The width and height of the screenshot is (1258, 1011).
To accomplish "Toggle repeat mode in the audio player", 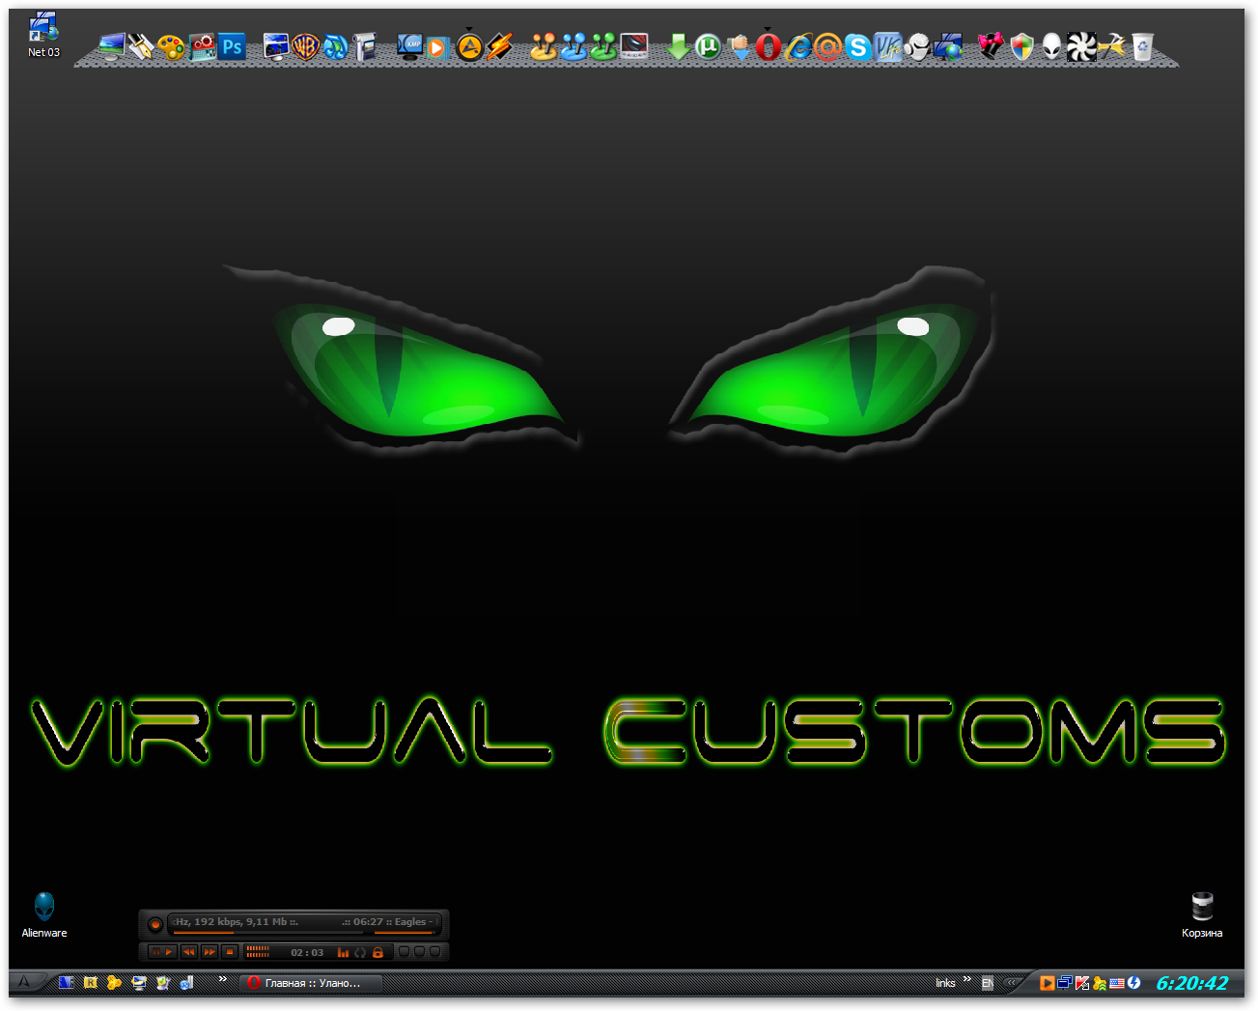I will (x=360, y=951).
